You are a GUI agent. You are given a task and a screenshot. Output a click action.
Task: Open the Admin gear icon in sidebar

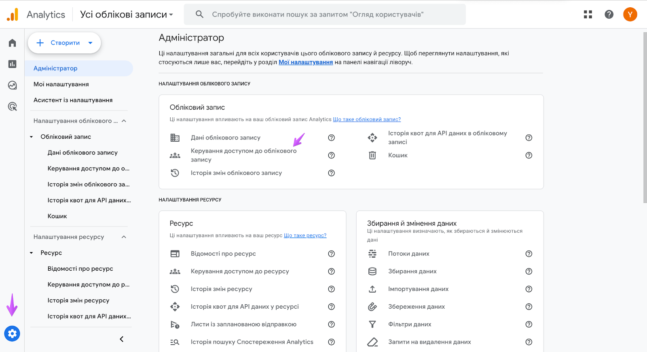tap(12, 334)
